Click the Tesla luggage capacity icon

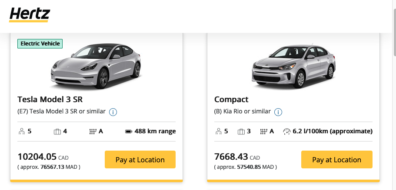56,131
